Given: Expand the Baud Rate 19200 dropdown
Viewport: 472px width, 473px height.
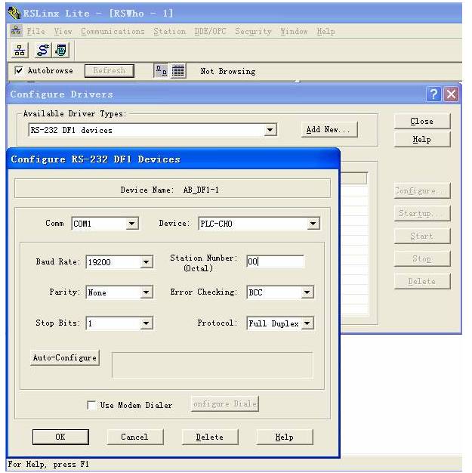Looking at the screenshot, I should (x=146, y=262).
